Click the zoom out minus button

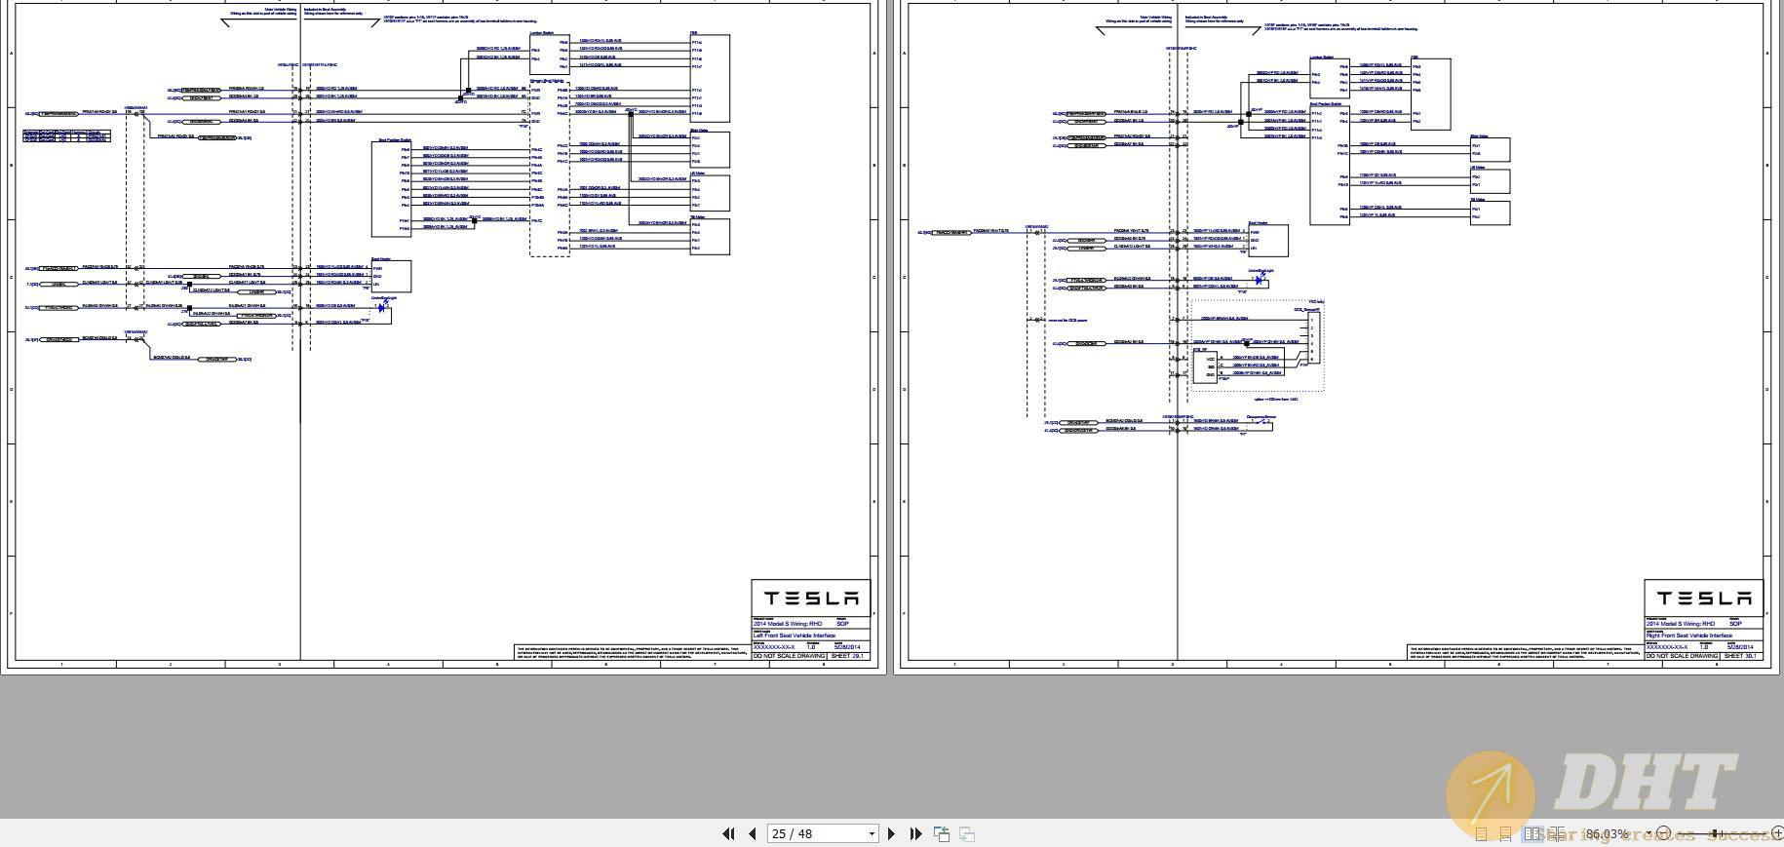1663,832
